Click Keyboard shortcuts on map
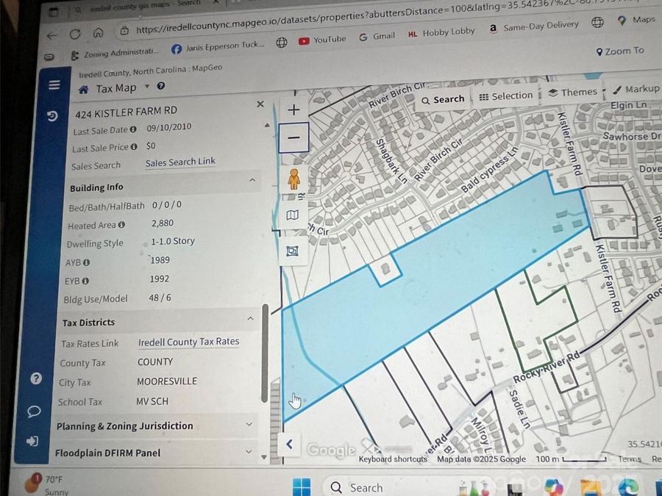The image size is (662, 496). click(x=393, y=459)
